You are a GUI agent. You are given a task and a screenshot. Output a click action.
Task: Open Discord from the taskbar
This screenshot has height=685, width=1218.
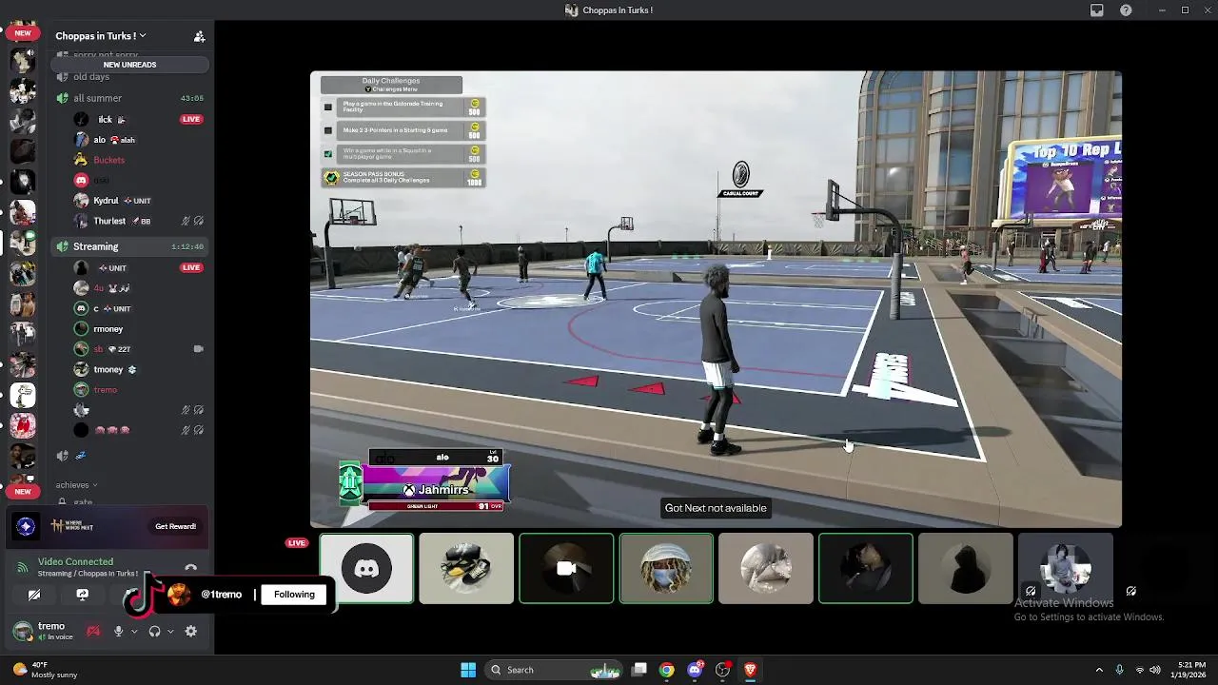click(695, 670)
